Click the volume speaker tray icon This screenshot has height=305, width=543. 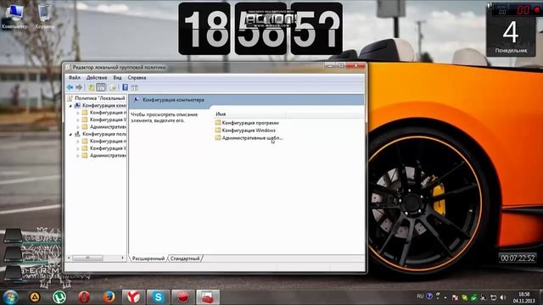[503, 297]
